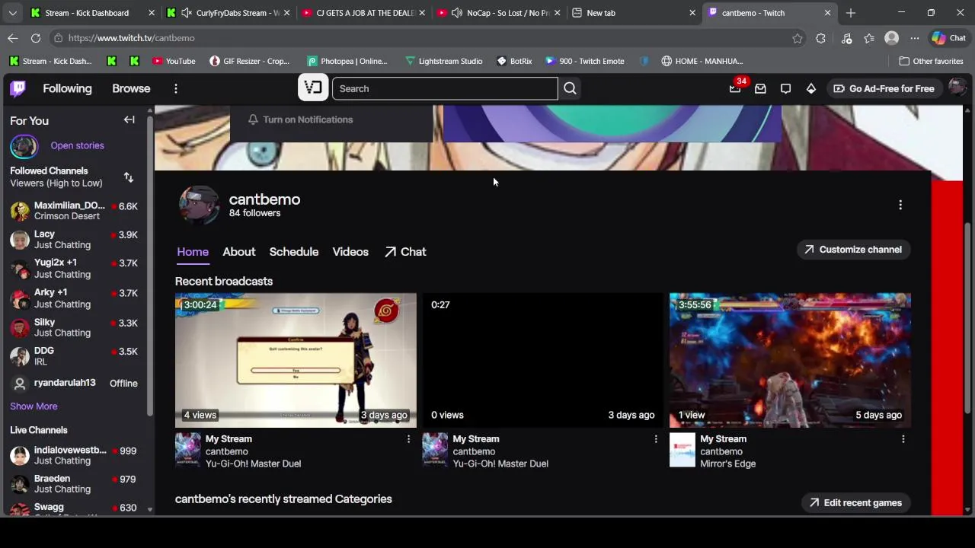
Task: Click the Bits diamond icon
Action: click(x=811, y=88)
